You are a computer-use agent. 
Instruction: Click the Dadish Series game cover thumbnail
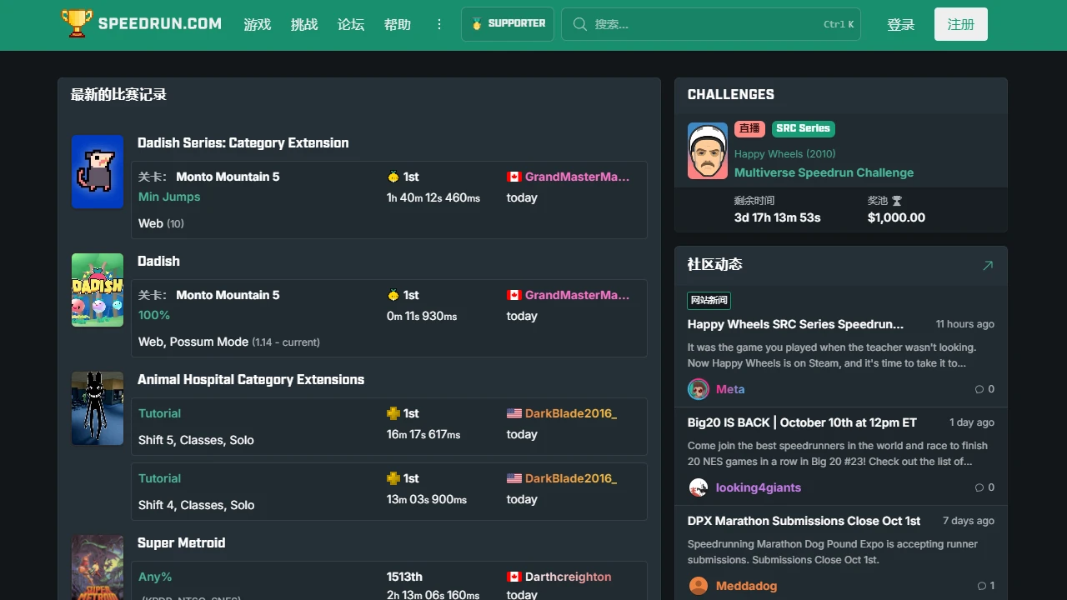point(98,172)
